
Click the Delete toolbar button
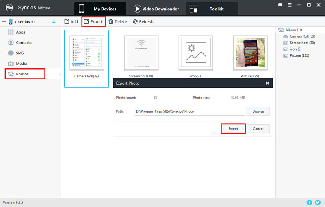[118, 22]
